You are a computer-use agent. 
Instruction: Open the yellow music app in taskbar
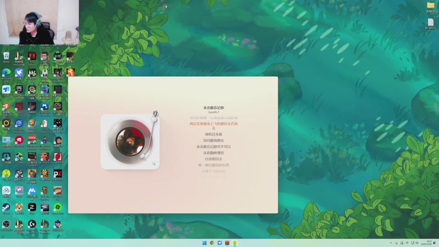point(235,243)
